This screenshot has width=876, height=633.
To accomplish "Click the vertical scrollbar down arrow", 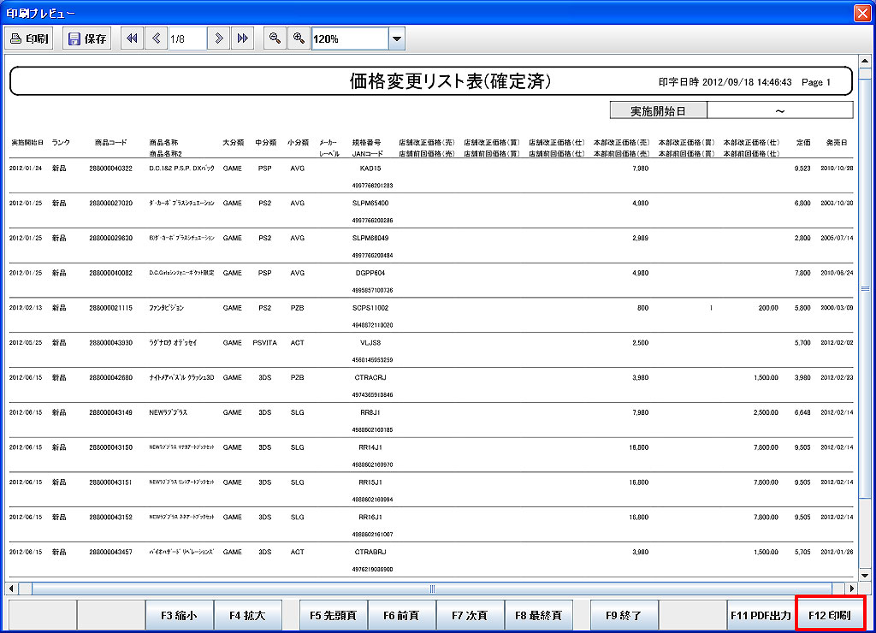I will coord(864,575).
